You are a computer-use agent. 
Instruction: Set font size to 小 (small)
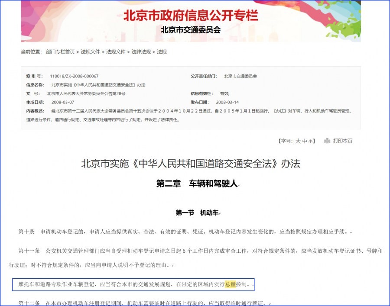pyautogui.click(x=310, y=141)
